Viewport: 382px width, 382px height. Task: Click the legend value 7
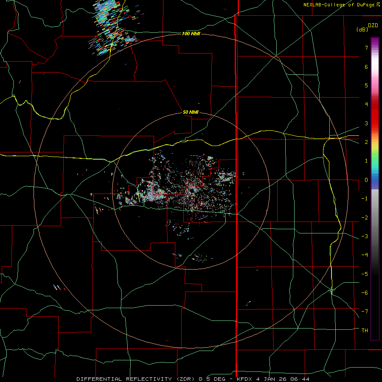(x=366, y=48)
